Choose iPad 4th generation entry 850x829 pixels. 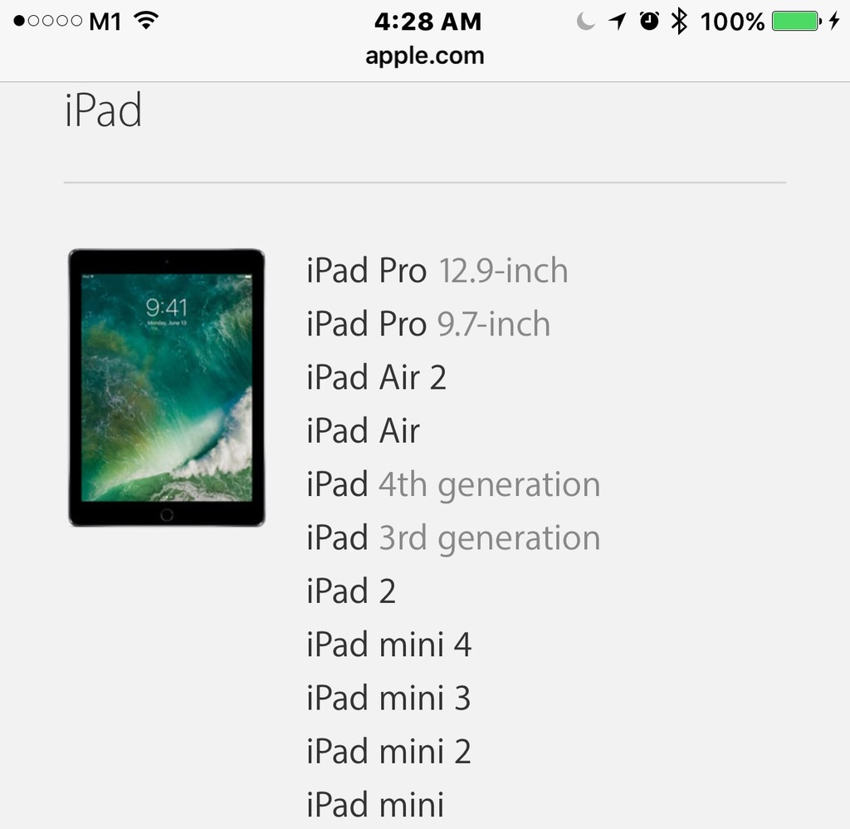pos(453,484)
